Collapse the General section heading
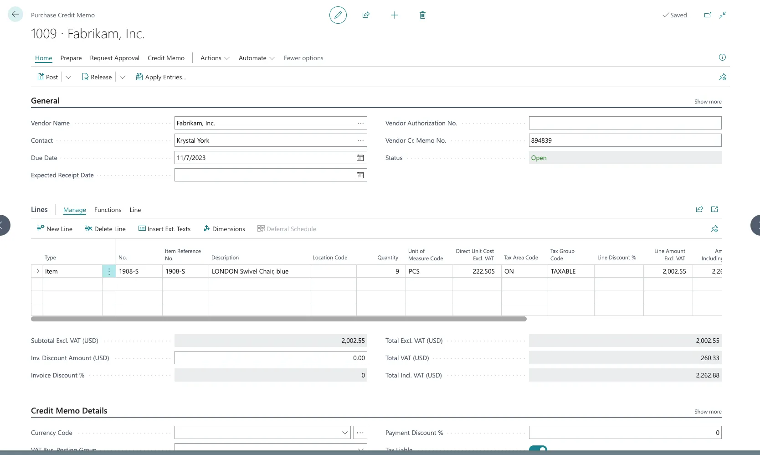Viewport: 760px width, 455px height. (45, 101)
